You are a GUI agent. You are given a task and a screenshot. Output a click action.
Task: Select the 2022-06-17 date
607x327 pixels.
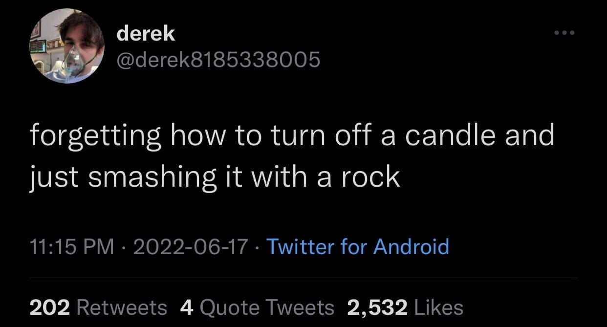[190, 246]
